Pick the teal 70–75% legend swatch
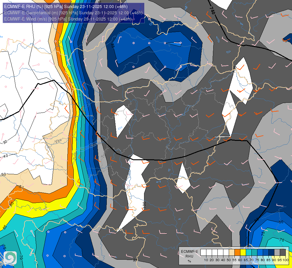292x268 pixels. point(254,253)
